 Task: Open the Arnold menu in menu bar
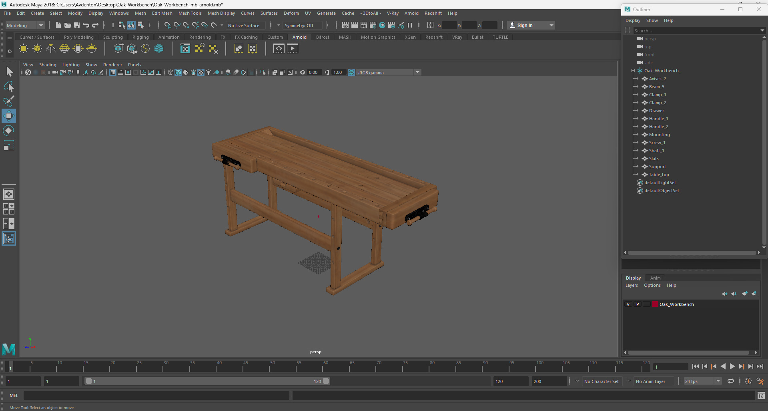pyautogui.click(x=411, y=13)
